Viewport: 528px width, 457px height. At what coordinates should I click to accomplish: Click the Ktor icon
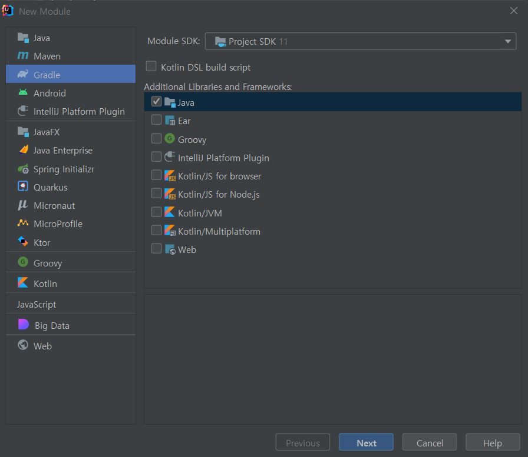(x=23, y=241)
